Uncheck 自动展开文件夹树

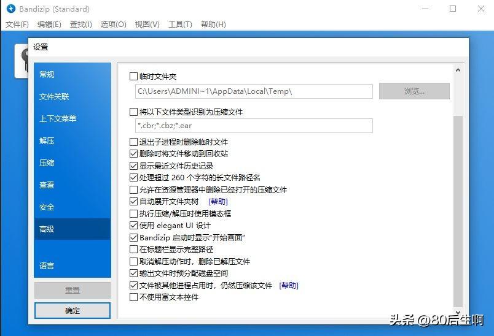[x=133, y=202]
